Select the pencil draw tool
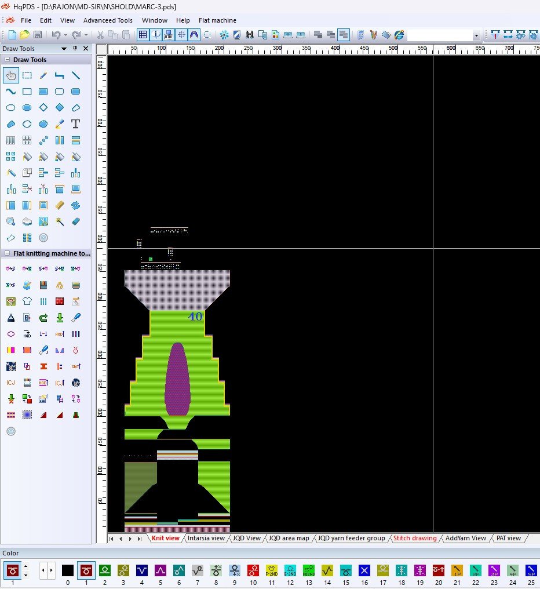The height and width of the screenshot is (589, 540). [43, 75]
